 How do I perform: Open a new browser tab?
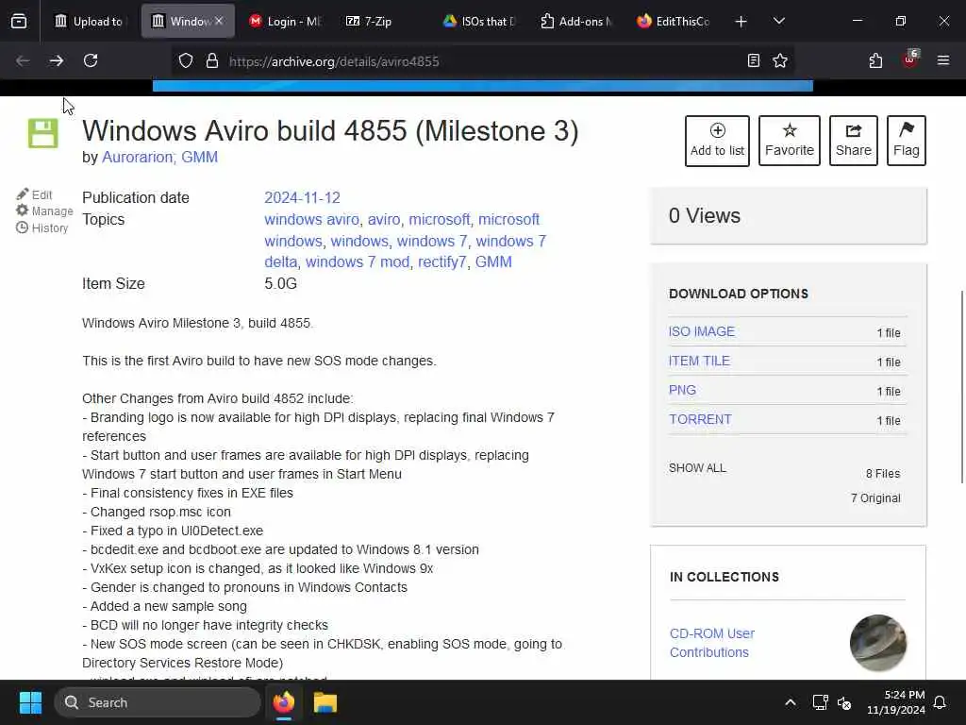(741, 22)
